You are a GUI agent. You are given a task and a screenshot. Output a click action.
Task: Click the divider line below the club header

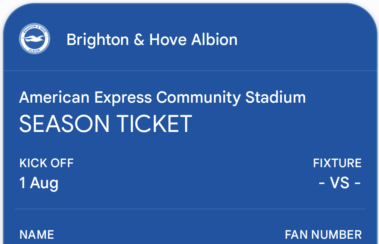(x=189, y=70)
